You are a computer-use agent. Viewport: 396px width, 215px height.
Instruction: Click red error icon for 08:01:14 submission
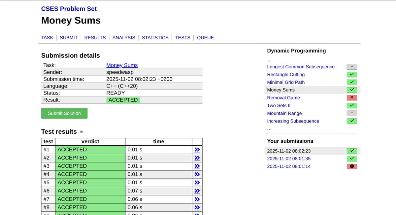(352, 166)
